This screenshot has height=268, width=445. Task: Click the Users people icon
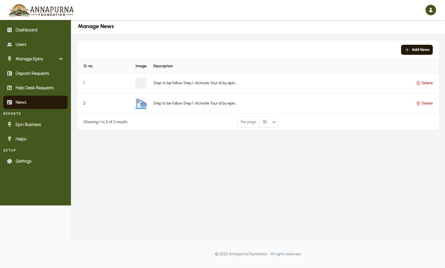[x=9, y=44]
